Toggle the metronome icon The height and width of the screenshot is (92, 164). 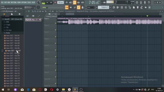click(67, 2)
